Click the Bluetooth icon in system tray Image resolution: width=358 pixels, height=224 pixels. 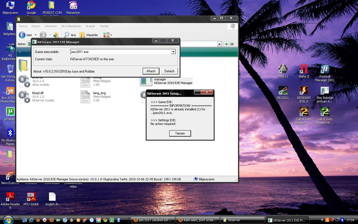(342, 220)
